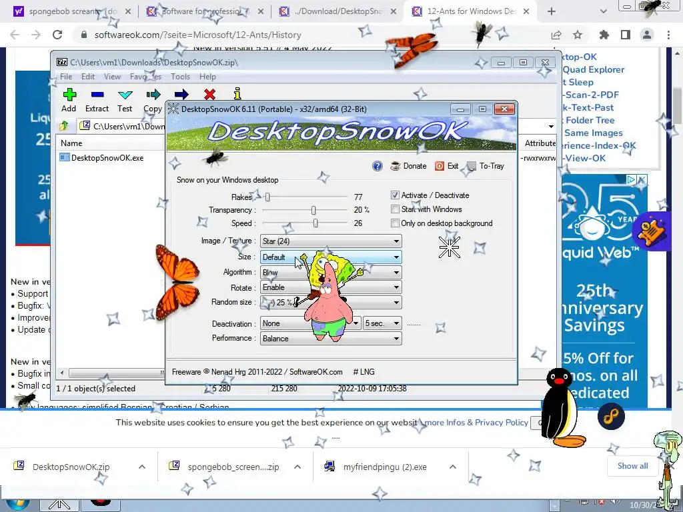Open DesktopSnowOK.zip download item menu arrow

(142, 467)
